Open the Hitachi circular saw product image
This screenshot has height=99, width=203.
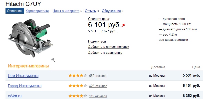click(30, 38)
